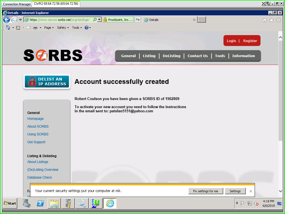Screen dimensions: 285x214
Task: Open the Page menu
Action: 49,28
